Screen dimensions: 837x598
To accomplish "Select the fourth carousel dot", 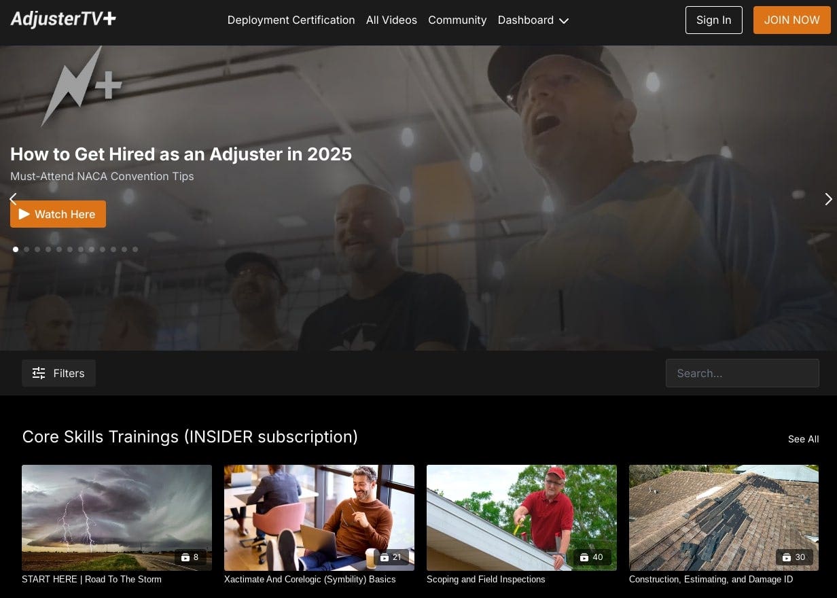I will coord(48,249).
